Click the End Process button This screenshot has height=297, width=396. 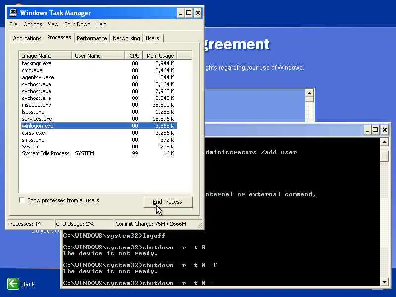(168, 202)
